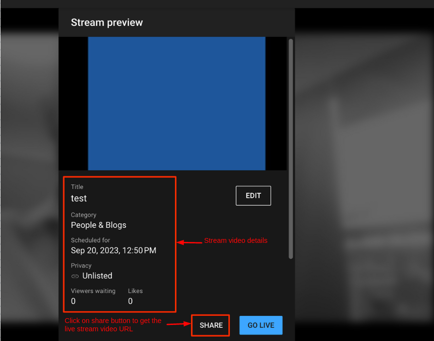The width and height of the screenshot is (434, 341).
Task: Click the EDIT button
Action: (253, 196)
